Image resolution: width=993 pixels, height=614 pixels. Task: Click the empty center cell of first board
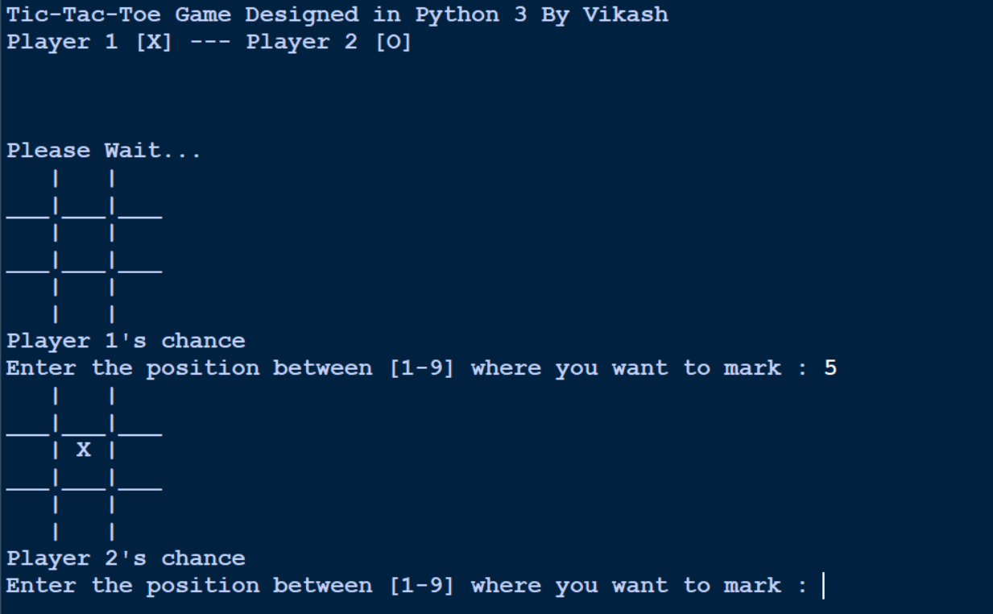[x=84, y=233]
